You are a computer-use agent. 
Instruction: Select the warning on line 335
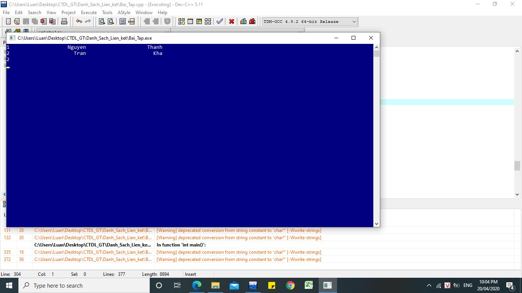click(x=239, y=252)
